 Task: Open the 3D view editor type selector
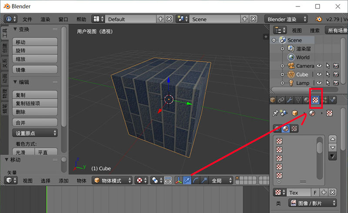coord(11,180)
